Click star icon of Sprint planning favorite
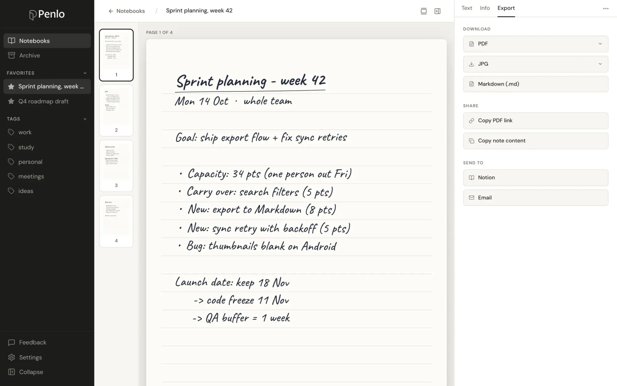Image resolution: width=617 pixels, height=386 pixels. click(11, 86)
